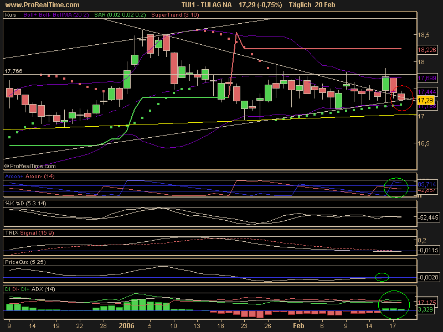
Task: Click the 18,226 SuperTrend value tag
Action: (x=427, y=50)
